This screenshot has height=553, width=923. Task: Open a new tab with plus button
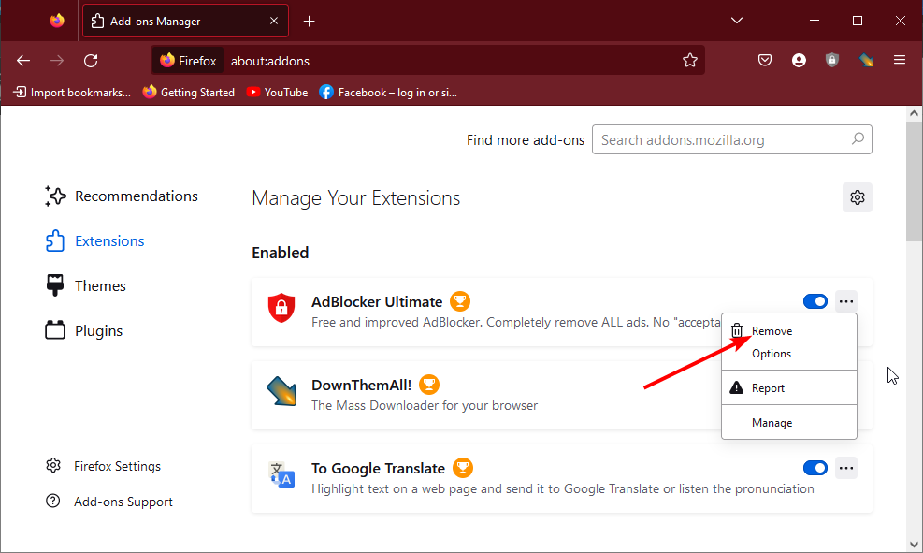309,22
